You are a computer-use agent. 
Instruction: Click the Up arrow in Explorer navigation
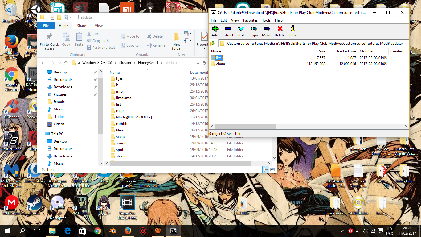click(x=66, y=63)
